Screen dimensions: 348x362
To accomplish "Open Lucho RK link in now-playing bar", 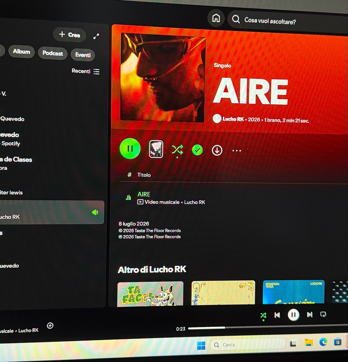I will (28, 330).
